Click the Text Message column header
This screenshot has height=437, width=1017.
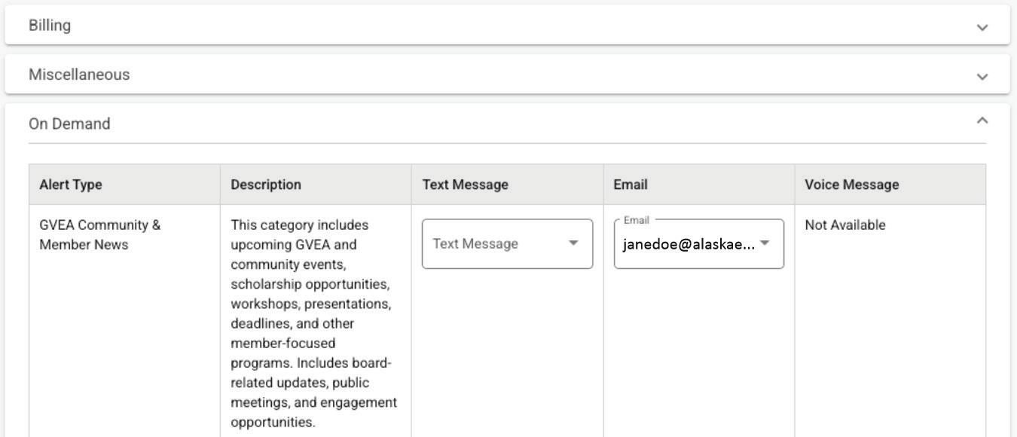point(466,185)
